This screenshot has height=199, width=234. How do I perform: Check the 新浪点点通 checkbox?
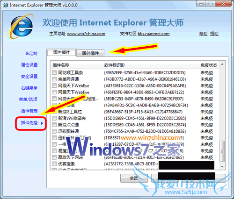(x=54, y=125)
